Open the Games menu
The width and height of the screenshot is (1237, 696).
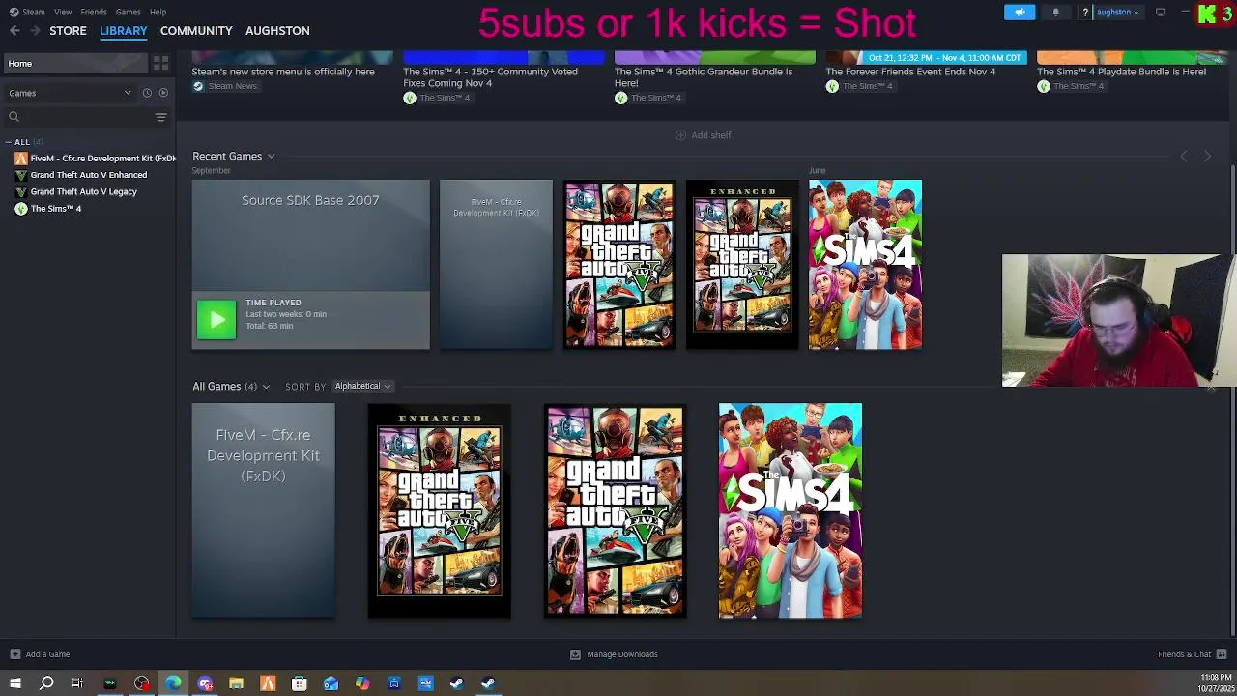tap(128, 12)
